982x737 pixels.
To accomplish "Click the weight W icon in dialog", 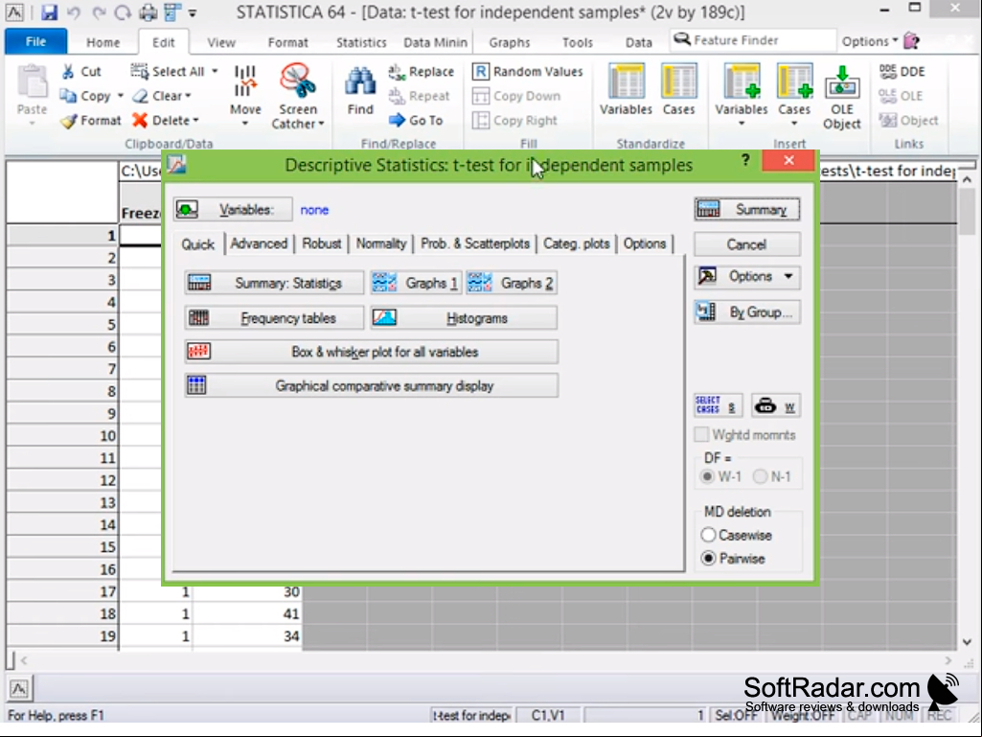I will coord(775,405).
